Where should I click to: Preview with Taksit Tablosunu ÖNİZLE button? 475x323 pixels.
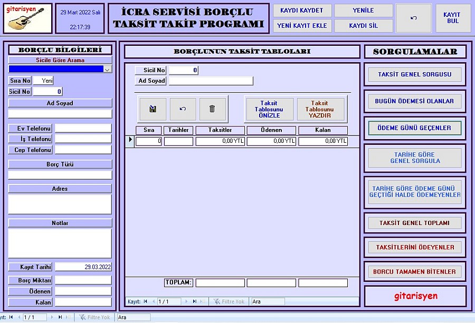pos(269,109)
